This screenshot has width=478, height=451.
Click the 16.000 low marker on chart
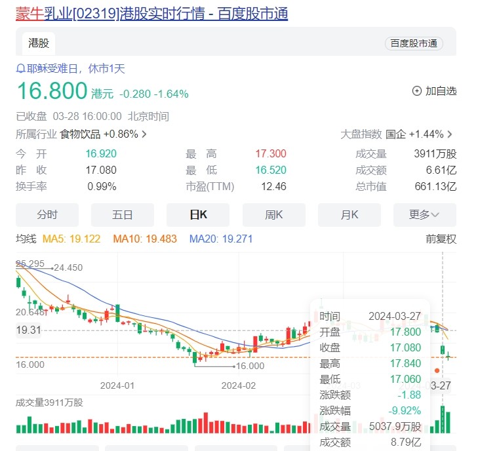point(250,366)
